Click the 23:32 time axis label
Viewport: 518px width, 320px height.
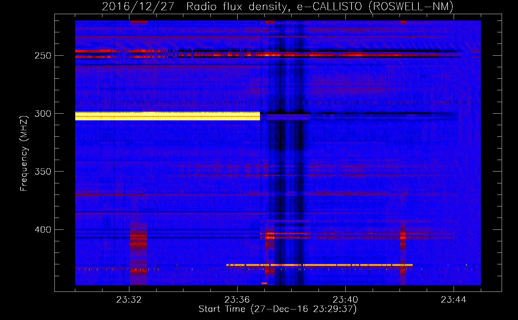click(x=129, y=300)
